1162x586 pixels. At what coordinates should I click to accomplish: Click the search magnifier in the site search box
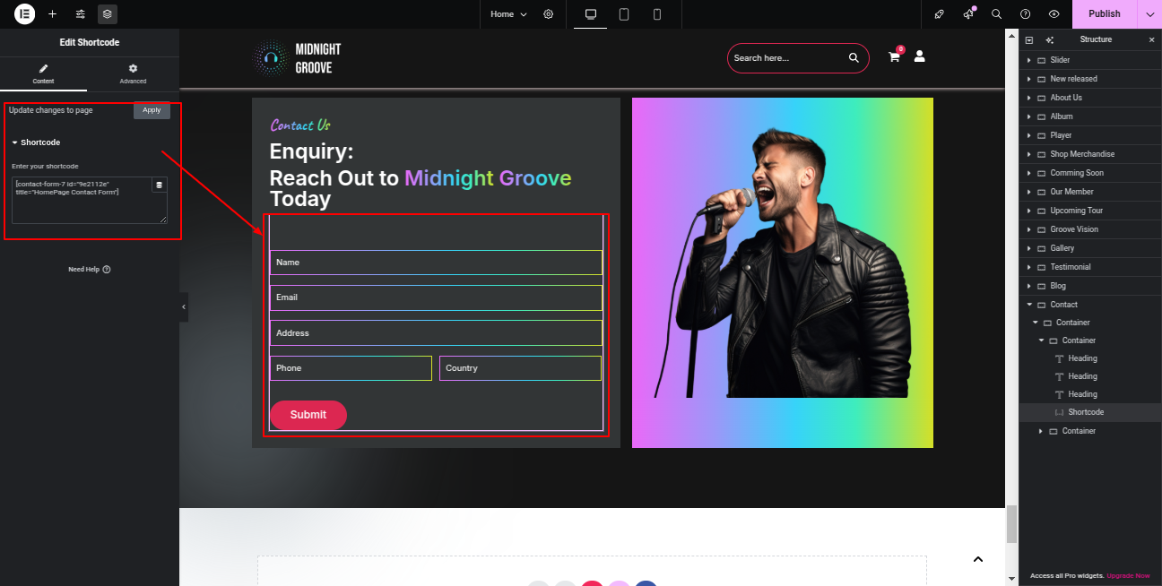(x=854, y=58)
